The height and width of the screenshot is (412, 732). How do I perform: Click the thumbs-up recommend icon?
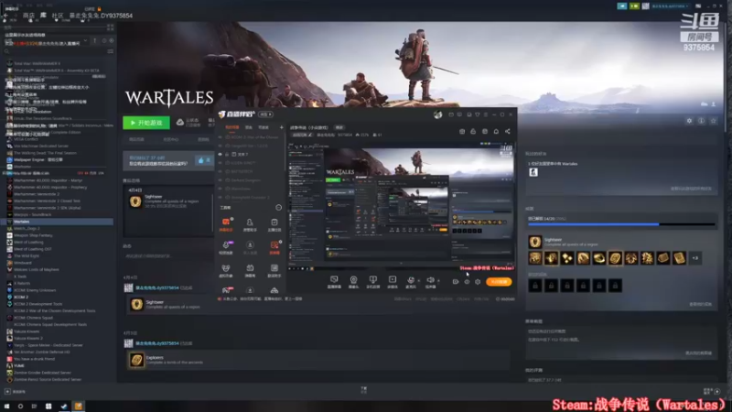201,160
